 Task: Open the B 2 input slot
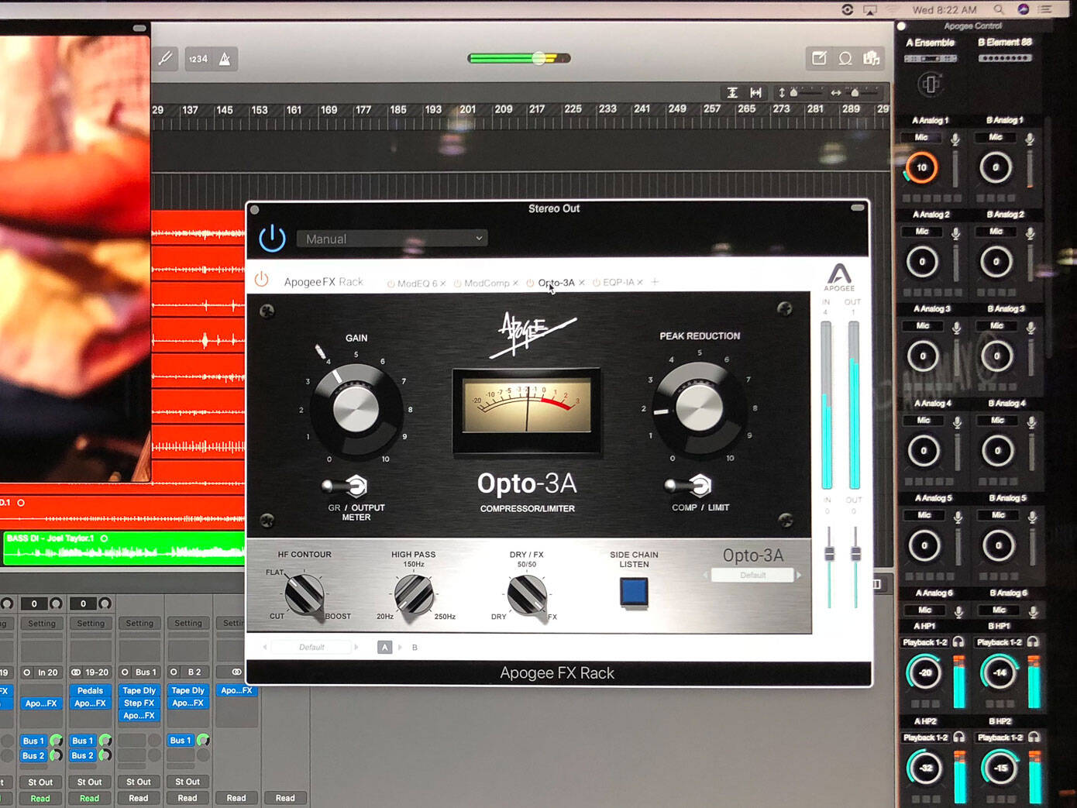(188, 672)
